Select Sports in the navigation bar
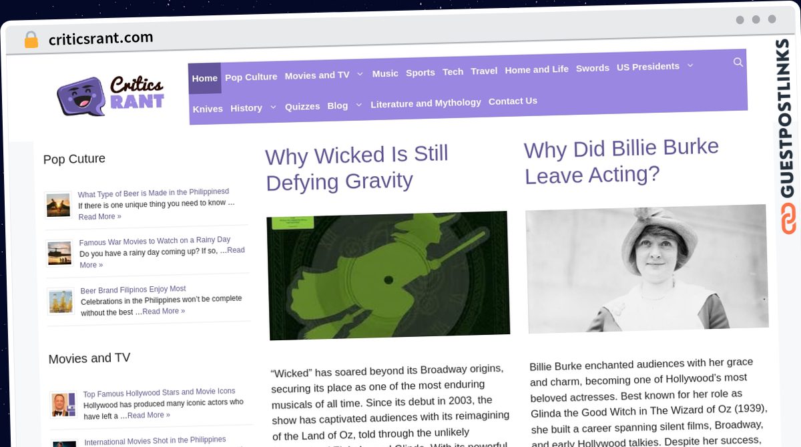The height and width of the screenshot is (447, 801). 421,73
